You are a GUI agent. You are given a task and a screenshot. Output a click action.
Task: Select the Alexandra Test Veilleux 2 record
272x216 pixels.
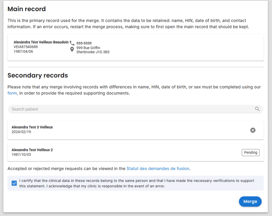point(136,152)
